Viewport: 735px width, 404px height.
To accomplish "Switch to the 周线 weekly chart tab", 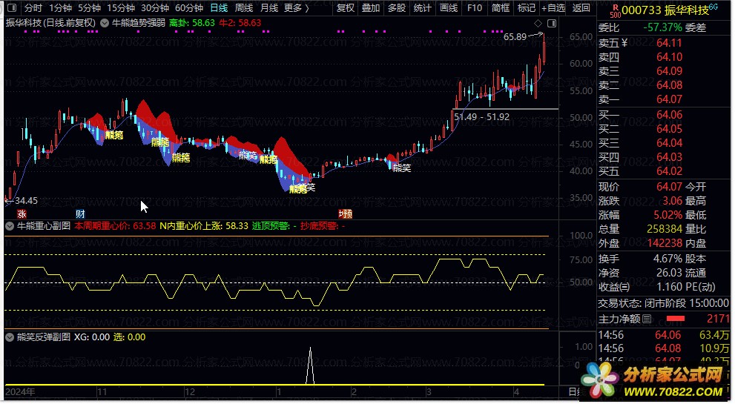I will click(x=244, y=8).
